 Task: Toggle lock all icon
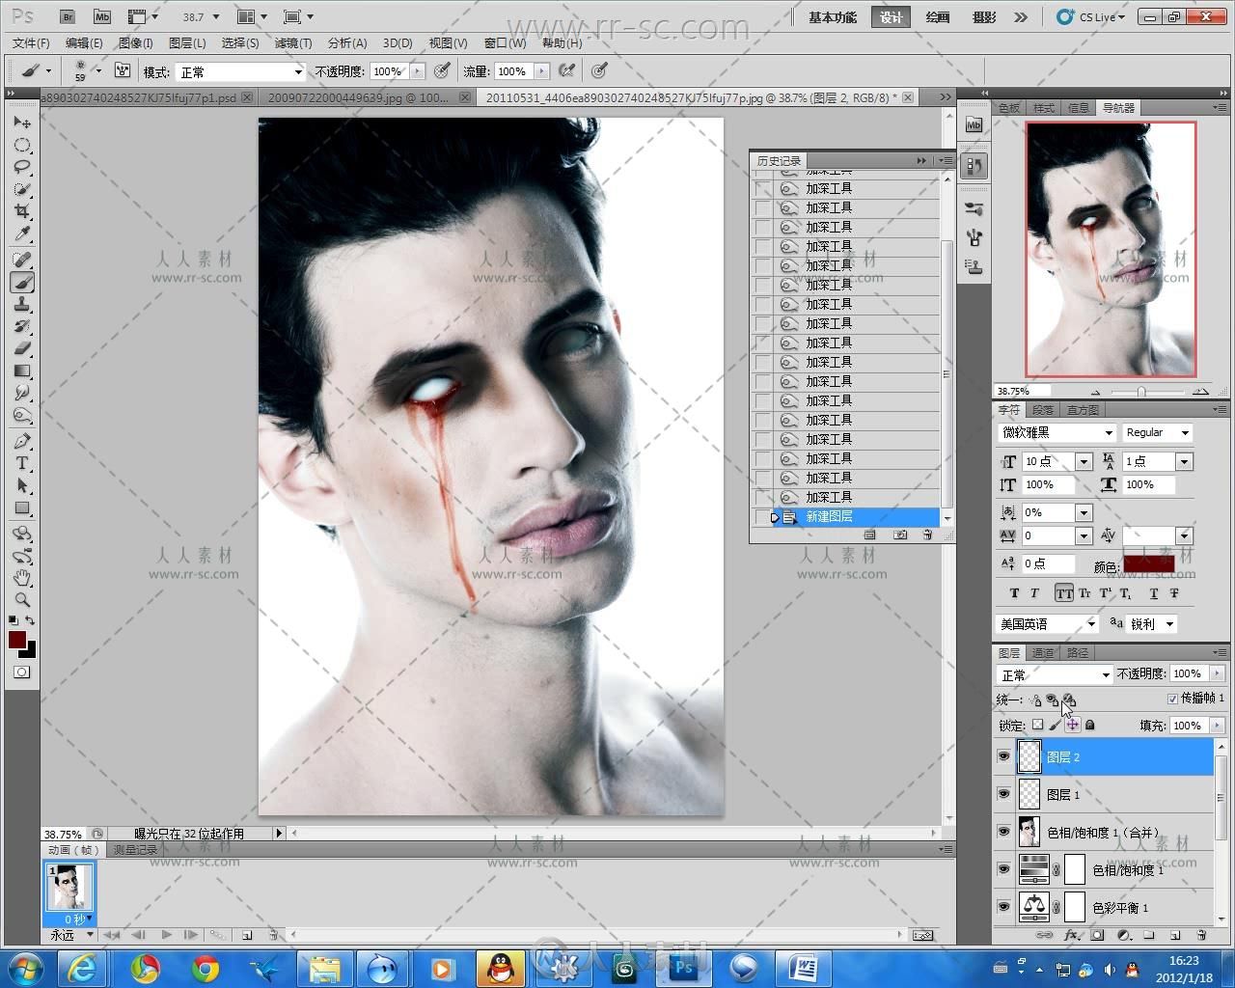[x=1090, y=725]
